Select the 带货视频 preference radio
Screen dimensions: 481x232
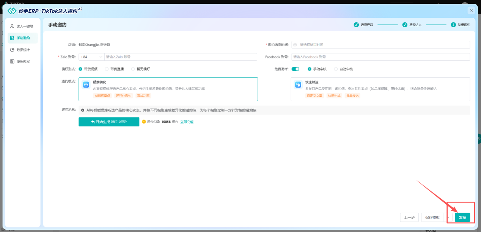tap(80, 69)
